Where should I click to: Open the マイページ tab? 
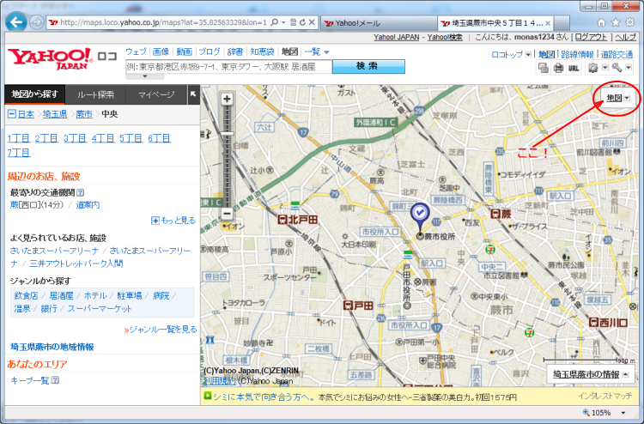[x=156, y=94]
